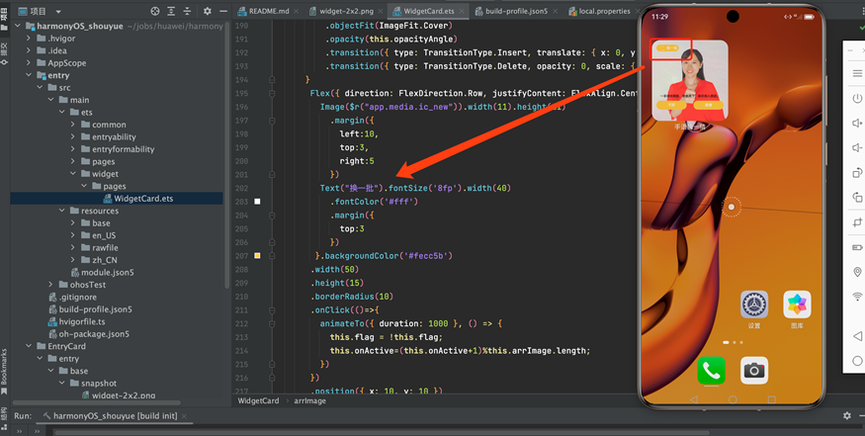This screenshot has width=865, height=436.
Task: Hide the project panel with minus icon
Action: pos(222,11)
